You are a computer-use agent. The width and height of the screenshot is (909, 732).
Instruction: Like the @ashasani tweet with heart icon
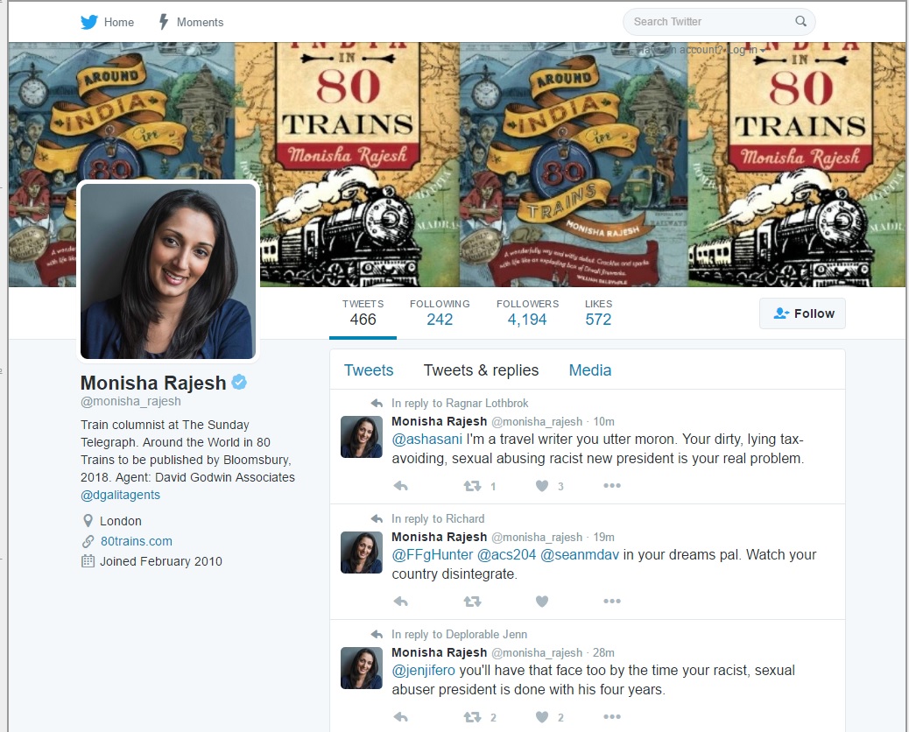(x=542, y=486)
